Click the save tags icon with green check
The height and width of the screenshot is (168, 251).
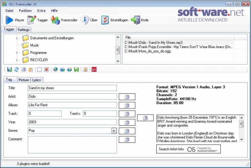coord(10,70)
